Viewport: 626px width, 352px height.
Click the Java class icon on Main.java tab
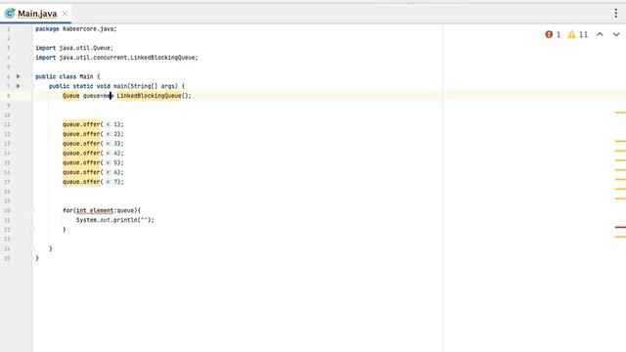point(10,14)
